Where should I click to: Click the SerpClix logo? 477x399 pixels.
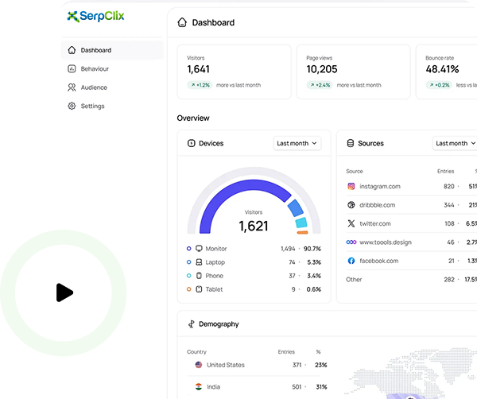click(x=95, y=16)
